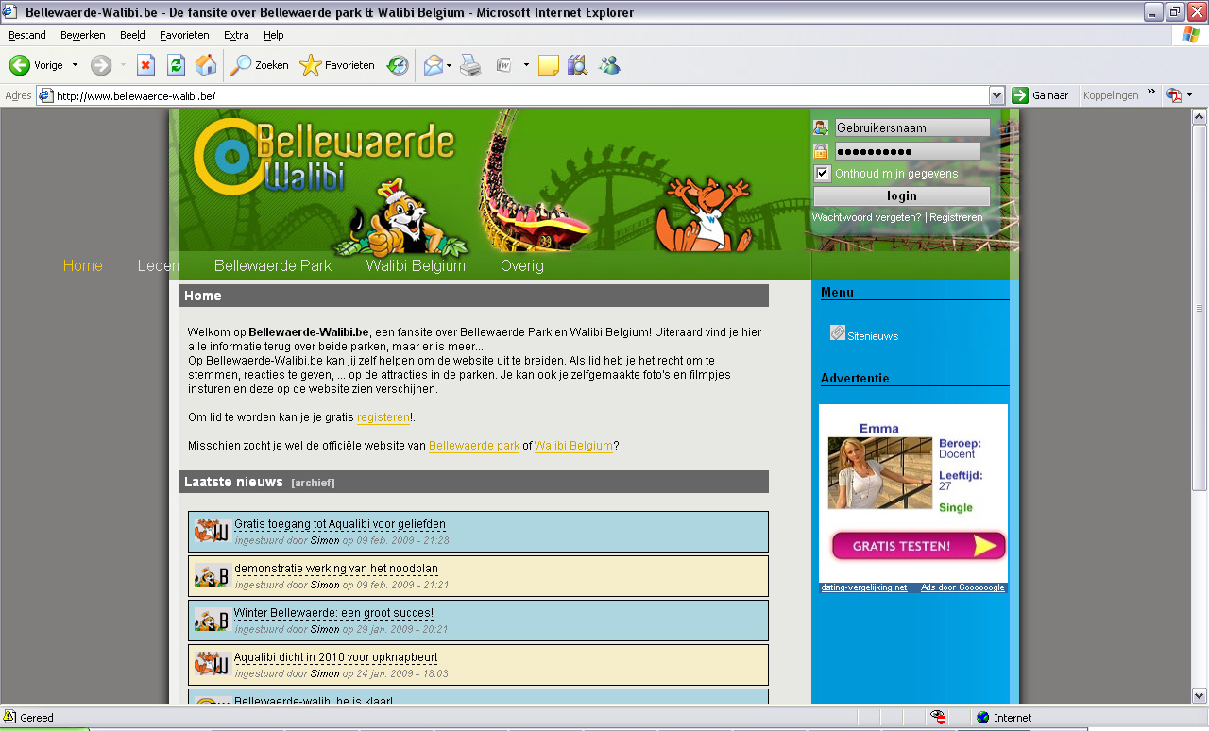Stop page loading with red X icon

click(145, 65)
